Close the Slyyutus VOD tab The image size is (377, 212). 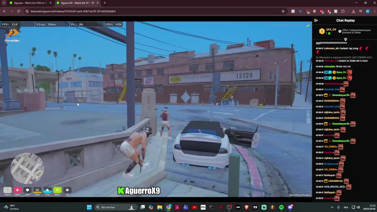[x=50, y=3]
